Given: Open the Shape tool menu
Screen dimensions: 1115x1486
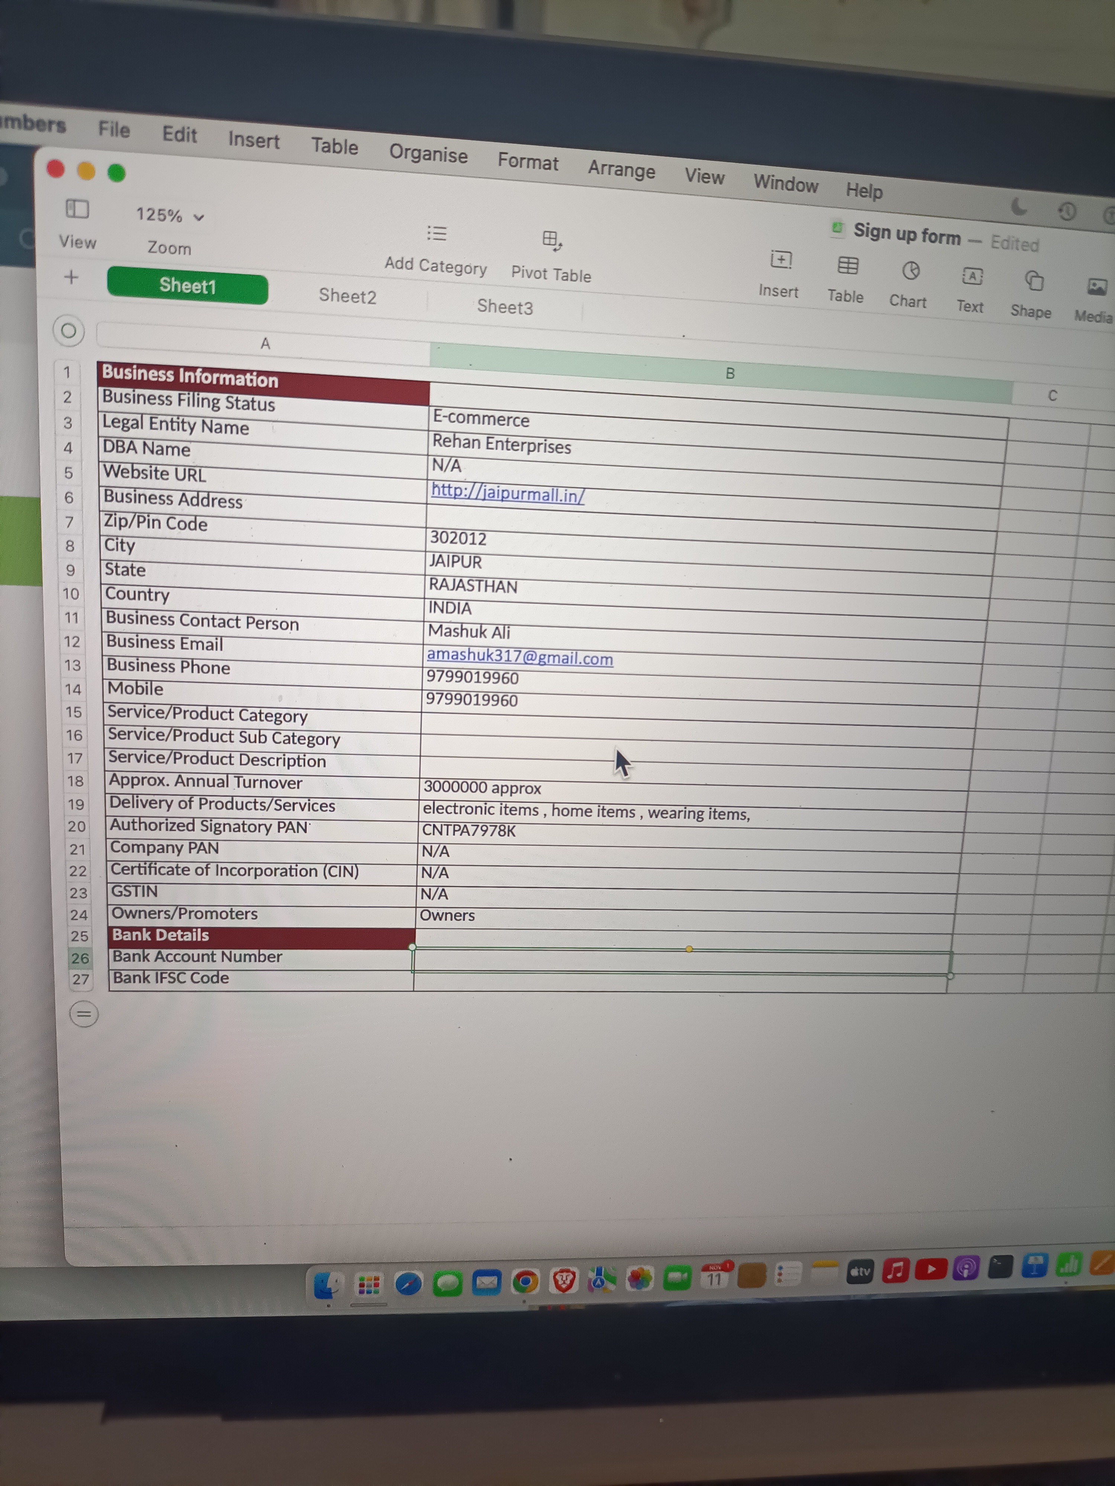Looking at the screenshot, I should click(1034, 281).
